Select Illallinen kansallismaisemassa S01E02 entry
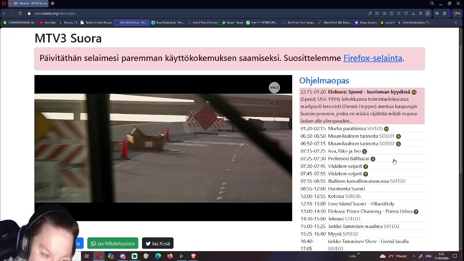Viewport: 464px width, 261px height. pyautogui.click(x=362, y=181)
